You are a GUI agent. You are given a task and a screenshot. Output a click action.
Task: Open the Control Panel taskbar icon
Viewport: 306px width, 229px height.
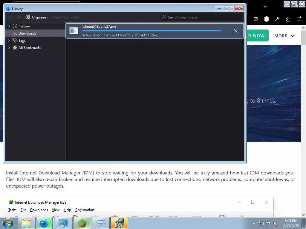pos(63,223)
